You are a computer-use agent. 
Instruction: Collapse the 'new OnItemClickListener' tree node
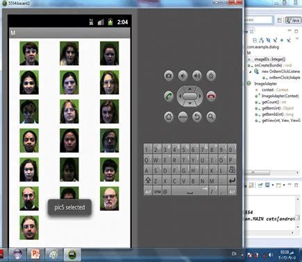click(x=251, y=71)
